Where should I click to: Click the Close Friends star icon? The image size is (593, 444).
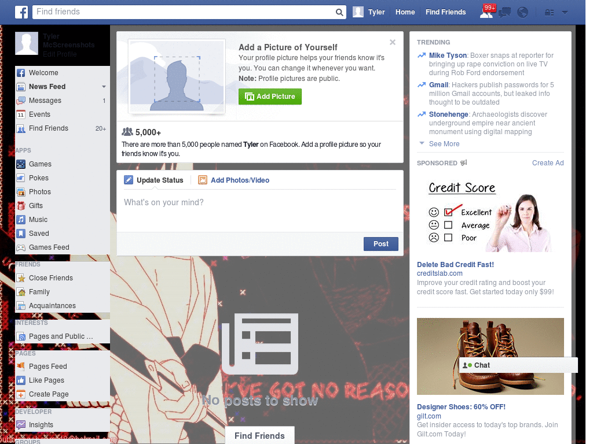coord(21,278)
